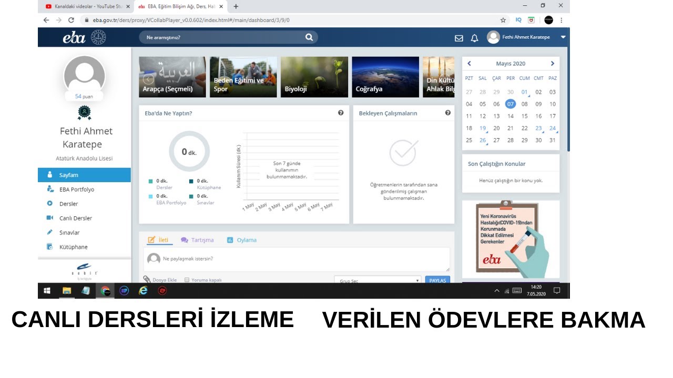Click the Kütüphane book icon
This screenshot has height=378, width=673.
point(50,247)
